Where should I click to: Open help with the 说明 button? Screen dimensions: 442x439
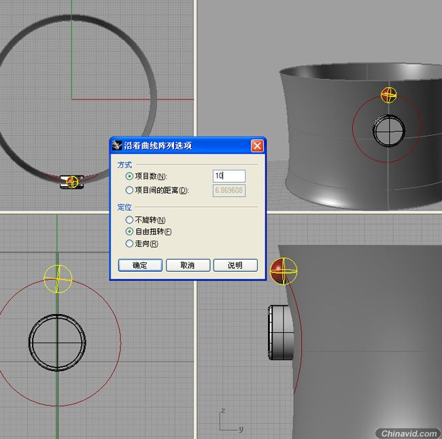[235, 265]
